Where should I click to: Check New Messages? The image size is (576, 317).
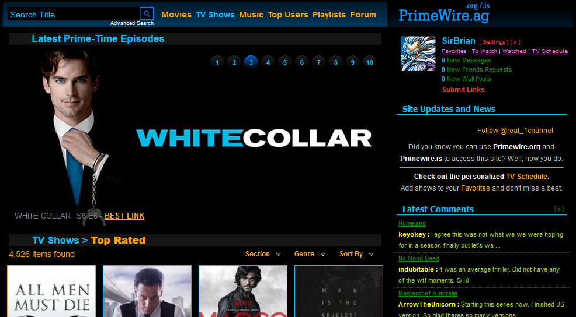[466, 60]
